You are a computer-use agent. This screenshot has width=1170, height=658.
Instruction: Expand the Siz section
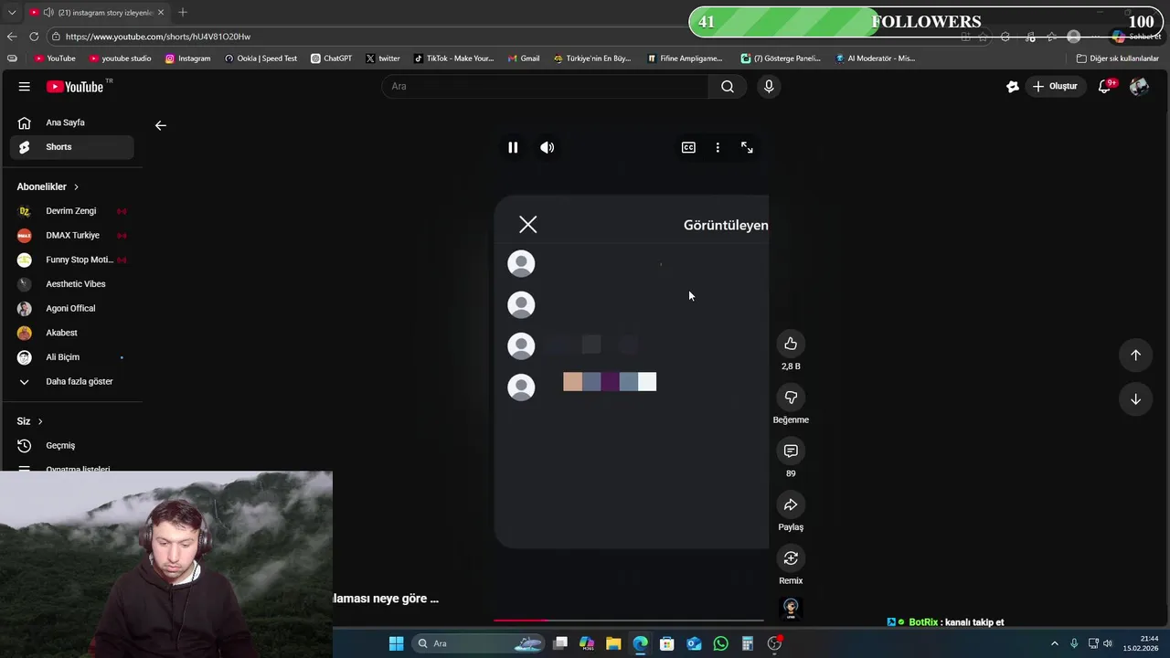(30, 421)
